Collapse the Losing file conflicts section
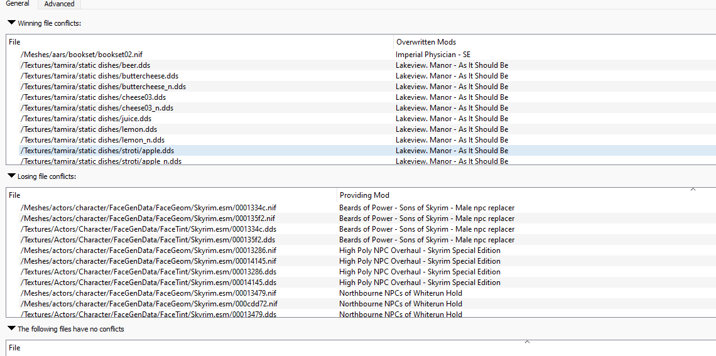Image resolution: width=716 pixels, height=356 pixels. pos(12,176)
